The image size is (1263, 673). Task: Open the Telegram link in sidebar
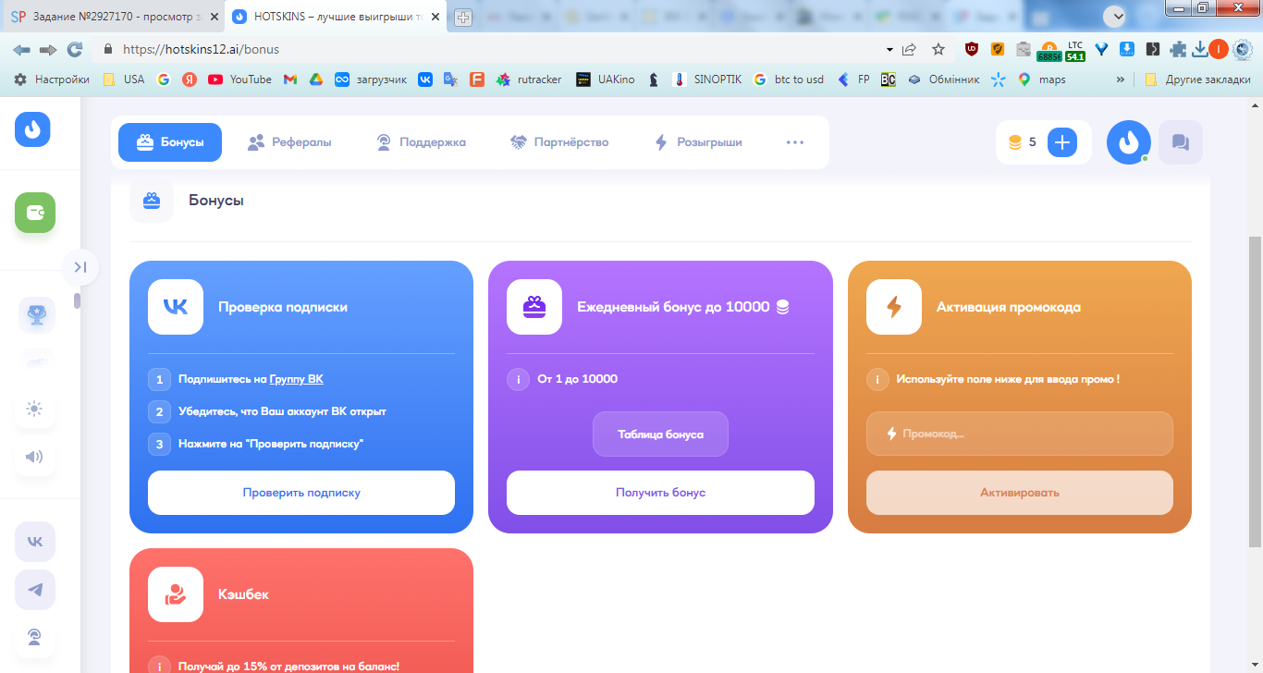pos(35,590)
